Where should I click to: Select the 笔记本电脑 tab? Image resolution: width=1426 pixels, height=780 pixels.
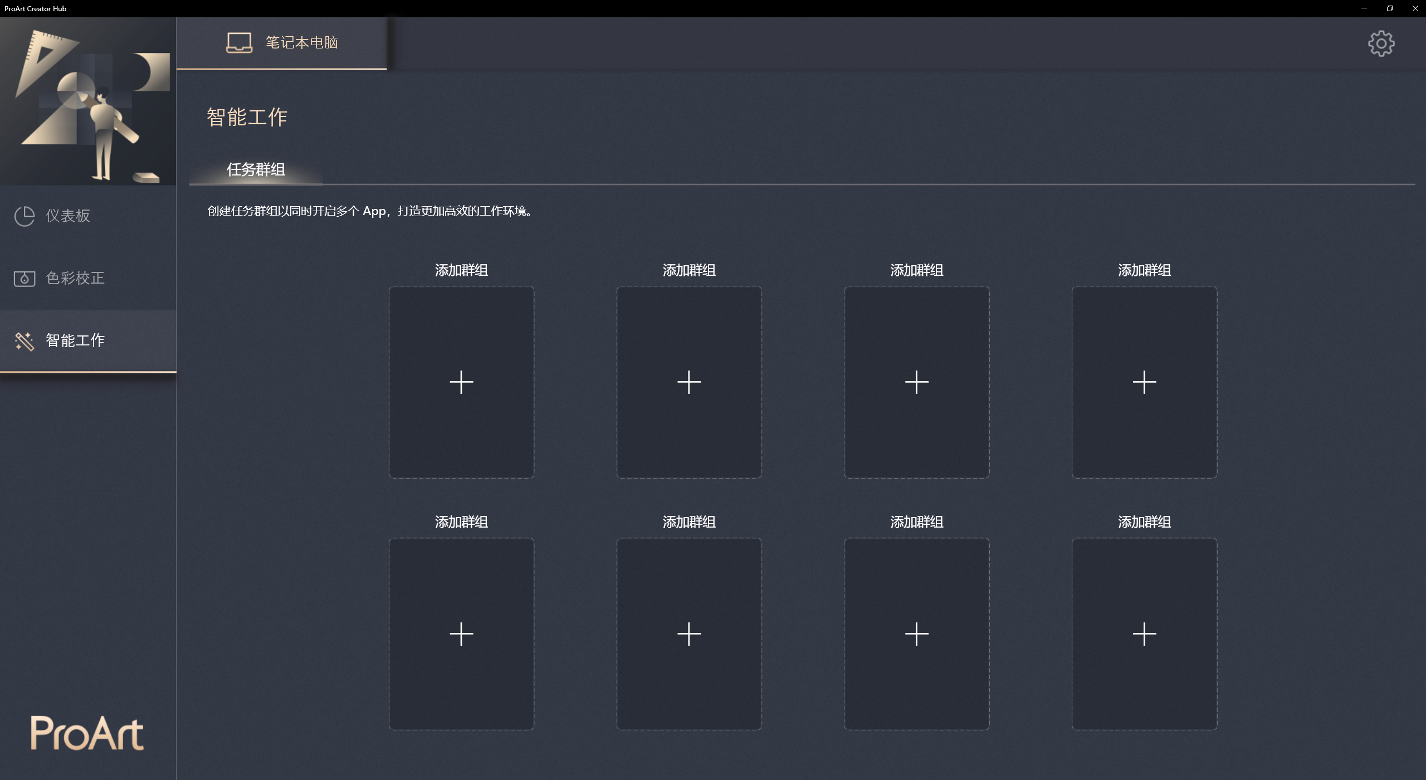pyautogui.click(x=282, y=43)
